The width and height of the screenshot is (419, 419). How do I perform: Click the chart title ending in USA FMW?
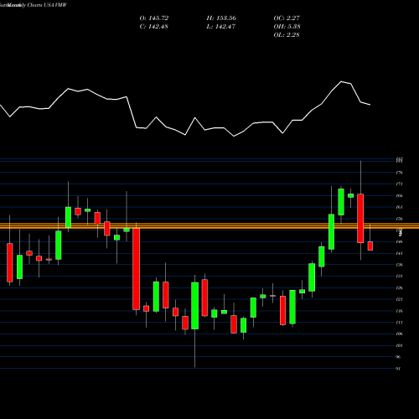(x=34, y=5)
